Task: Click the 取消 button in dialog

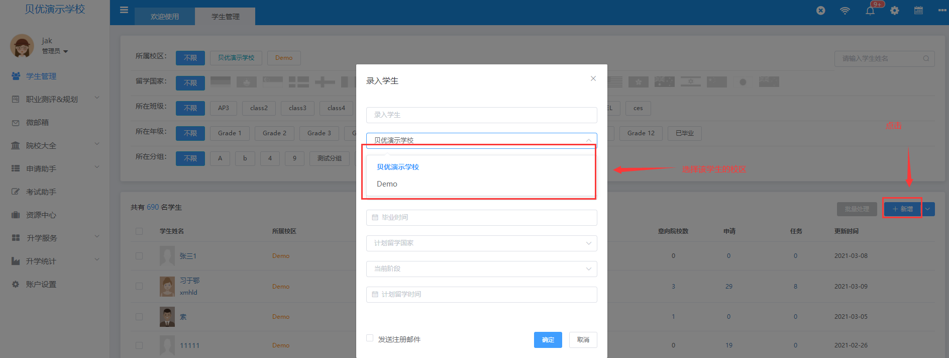Action: click(x=583, y=340)
